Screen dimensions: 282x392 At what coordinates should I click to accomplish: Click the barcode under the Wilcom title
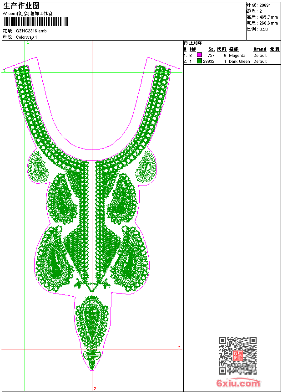click(x=36, y=21)
